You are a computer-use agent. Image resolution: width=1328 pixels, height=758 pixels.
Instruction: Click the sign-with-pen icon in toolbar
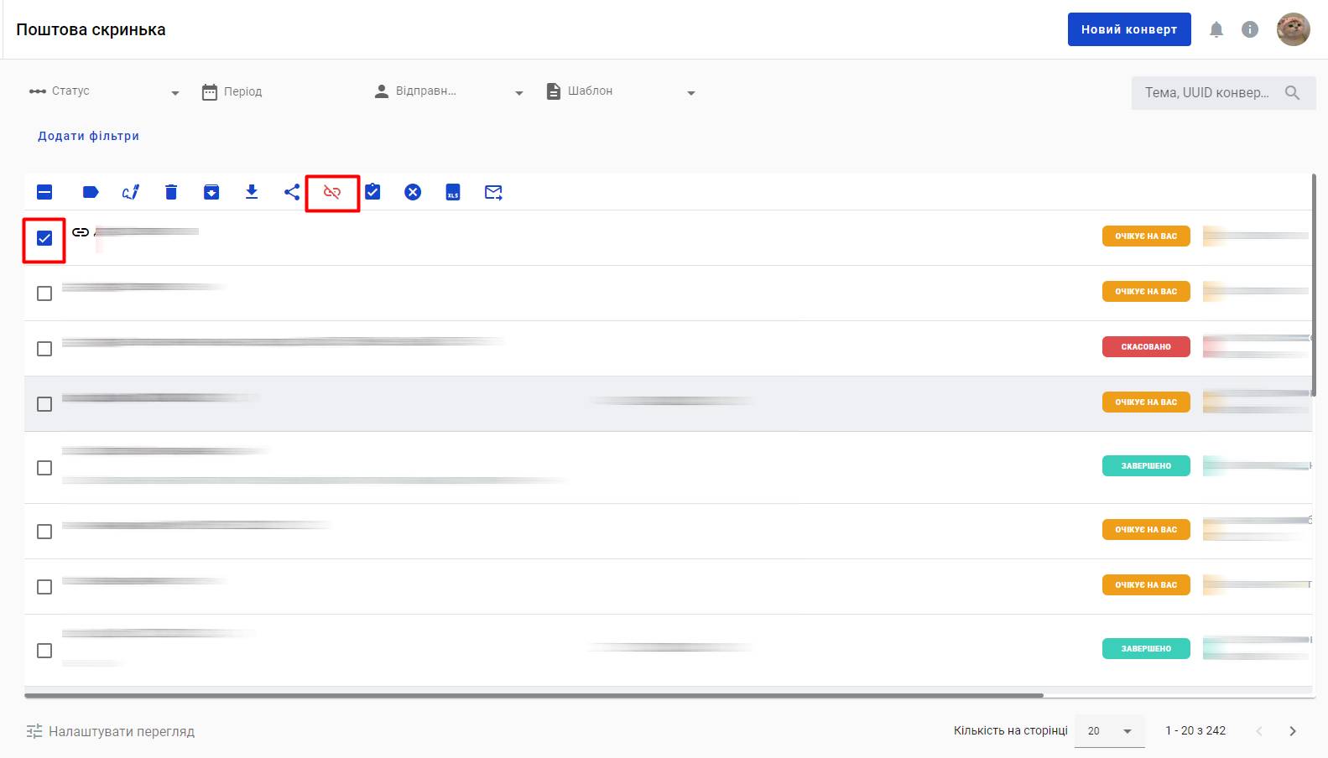131,193
